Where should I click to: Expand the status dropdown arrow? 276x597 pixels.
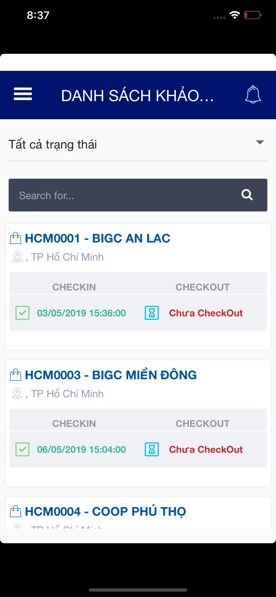click(x=260, y=142)
